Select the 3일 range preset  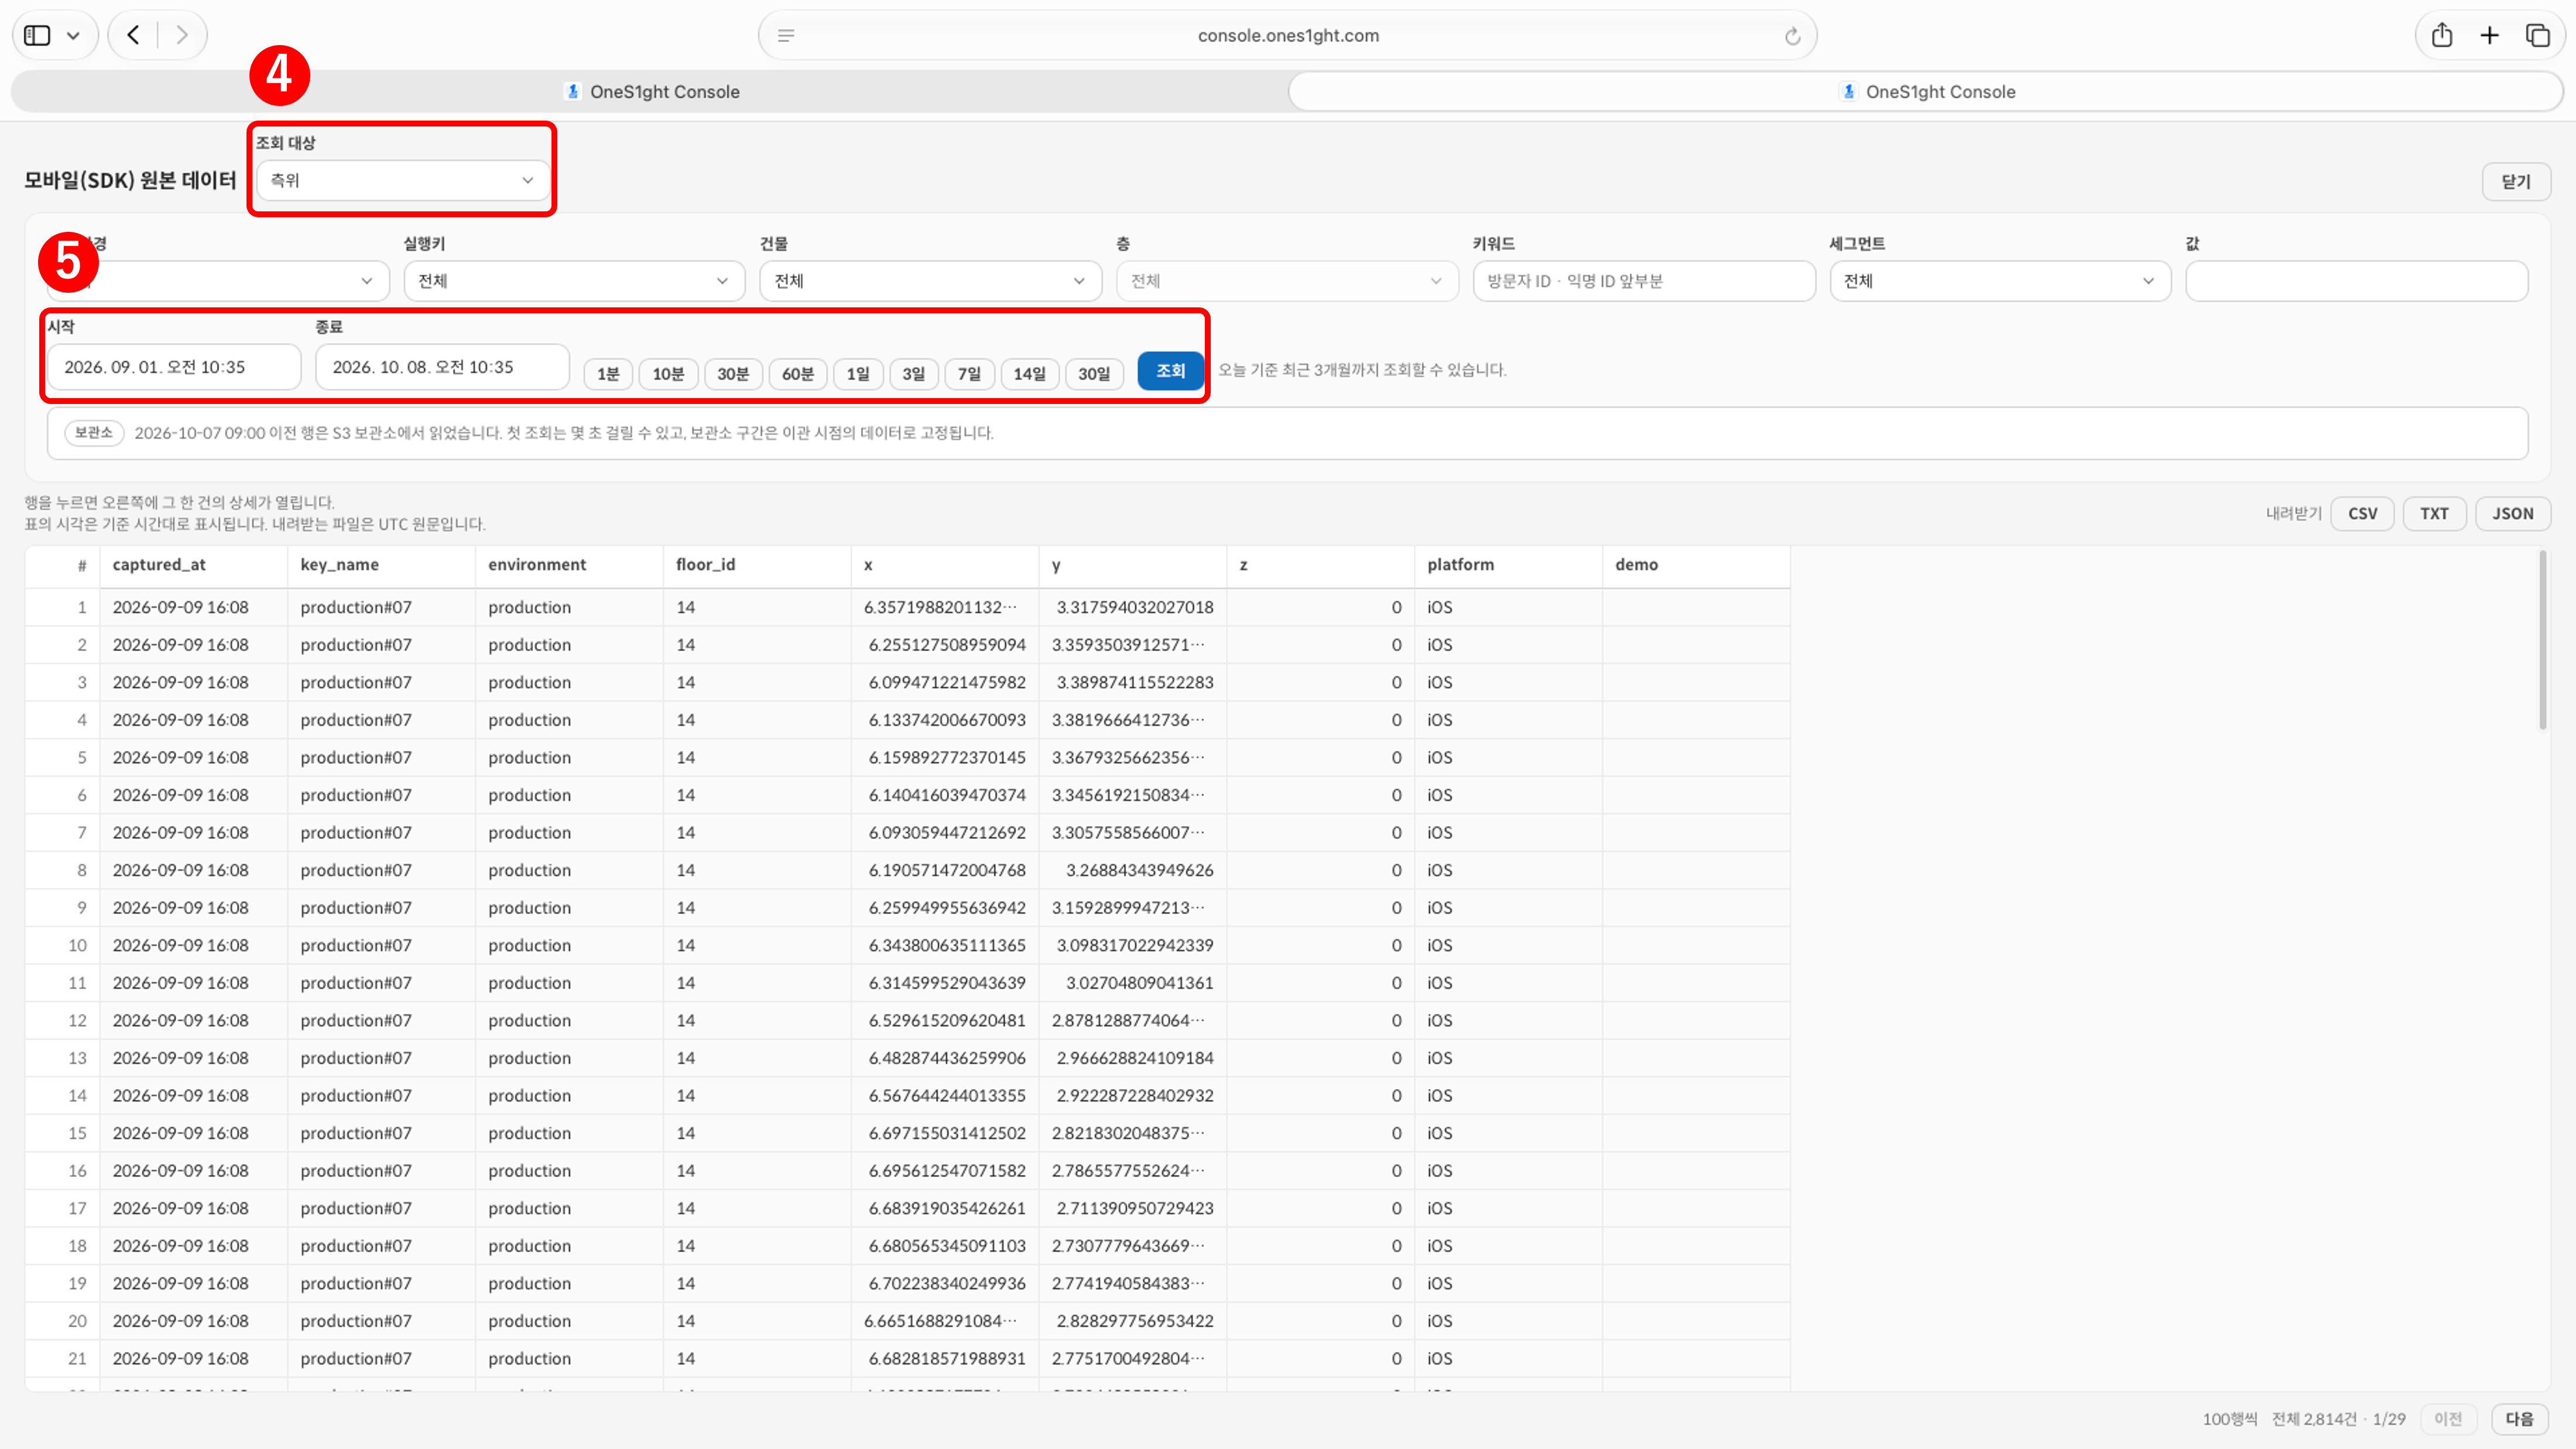pos(914,374)
